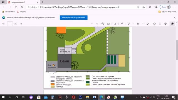Refresh the browser page

16,7
